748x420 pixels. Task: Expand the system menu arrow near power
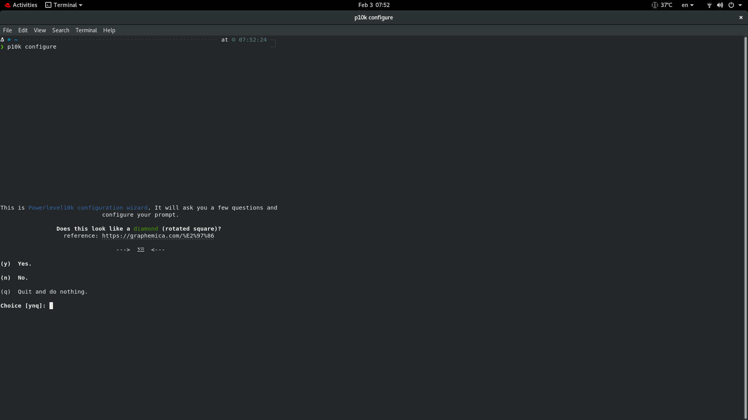click(x=740, y=5)
